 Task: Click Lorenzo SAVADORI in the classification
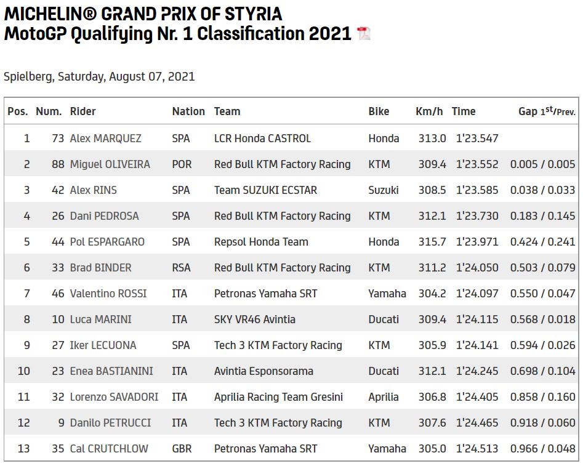coord(114,397)
